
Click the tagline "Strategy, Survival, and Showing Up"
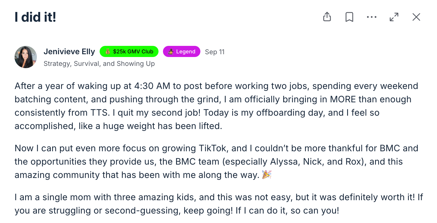pos(99,64)
